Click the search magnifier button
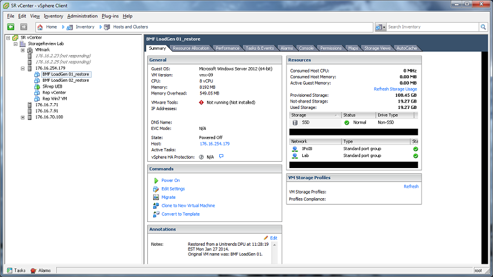The height and width of the screenshot is (277, 493). (483, 27)
